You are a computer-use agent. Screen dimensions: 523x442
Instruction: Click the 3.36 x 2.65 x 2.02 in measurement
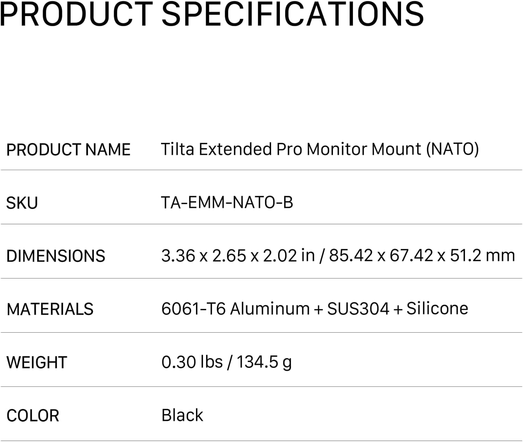[x=238, y=256]
